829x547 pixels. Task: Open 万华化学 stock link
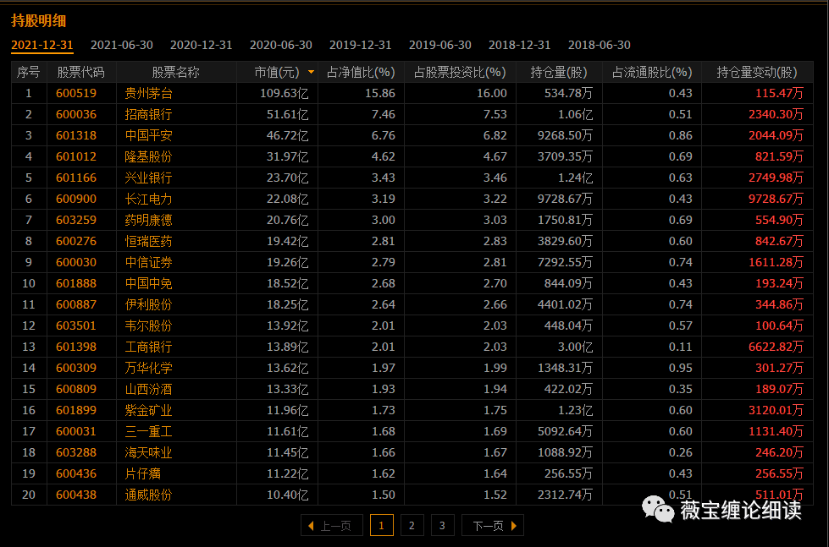tap(148, 368)
